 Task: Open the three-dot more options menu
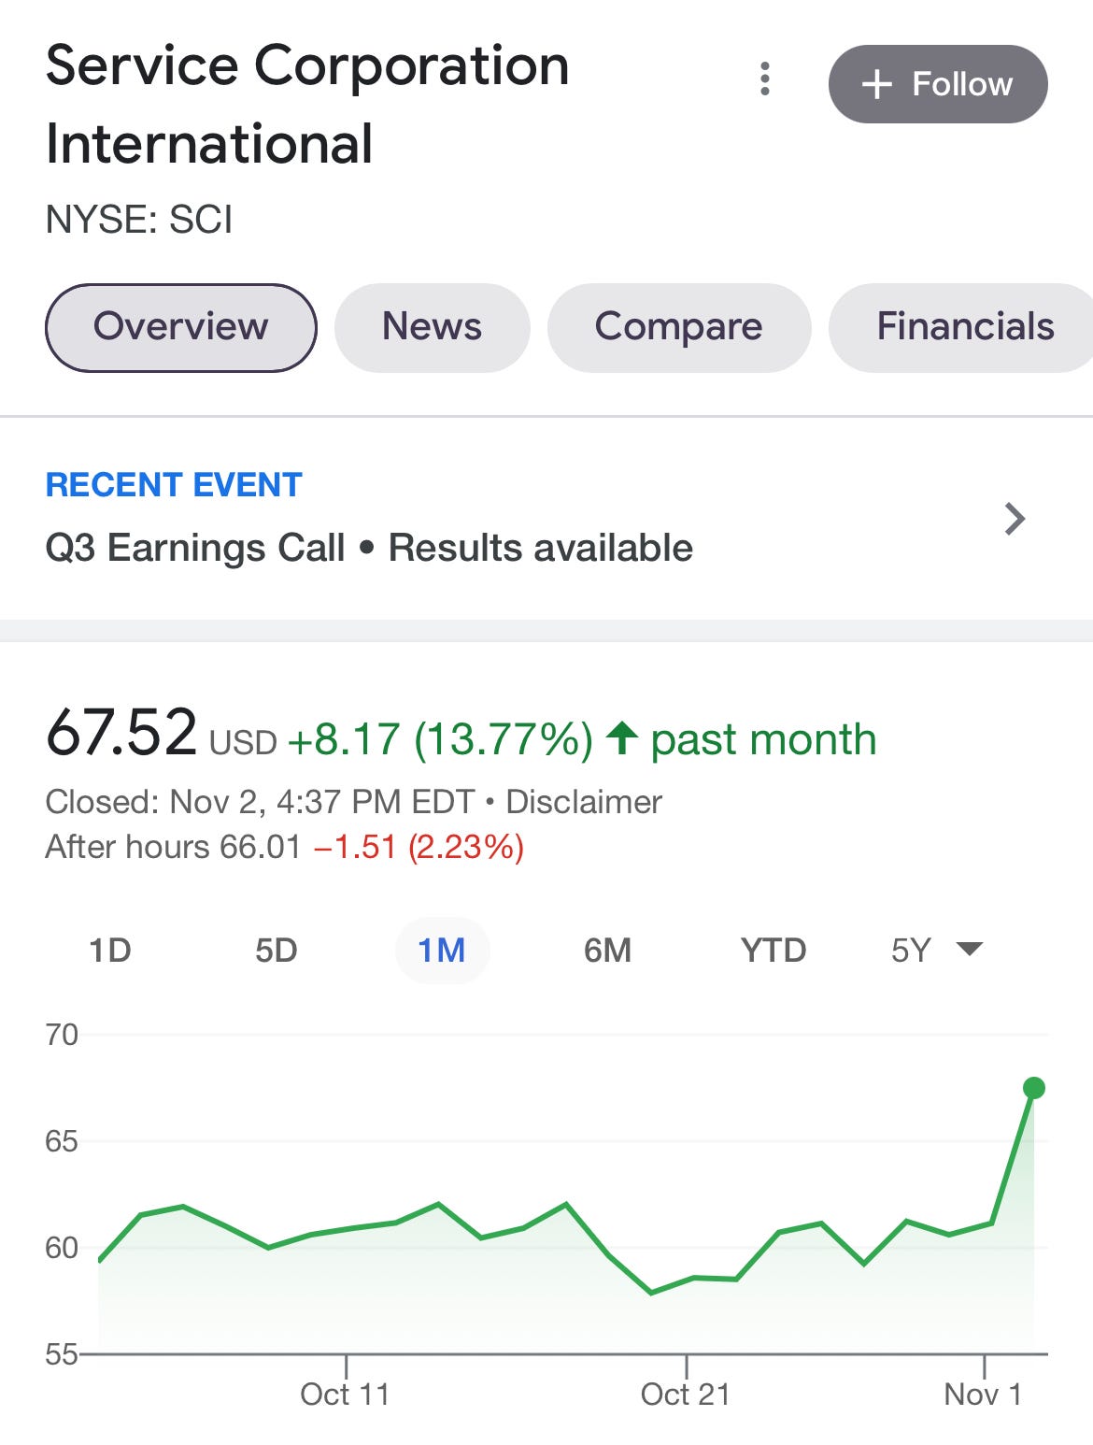765,79
